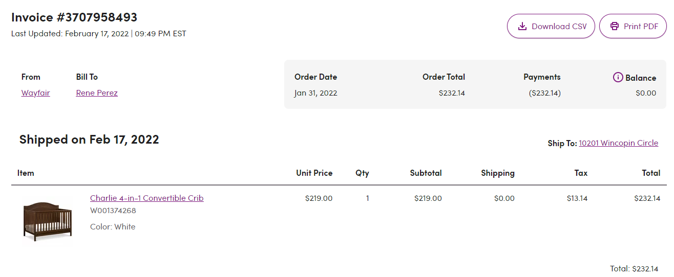This screenshot has width=674, height=277.
Task: Select the Print PDF button label
Action: click(x=641, y=26)
